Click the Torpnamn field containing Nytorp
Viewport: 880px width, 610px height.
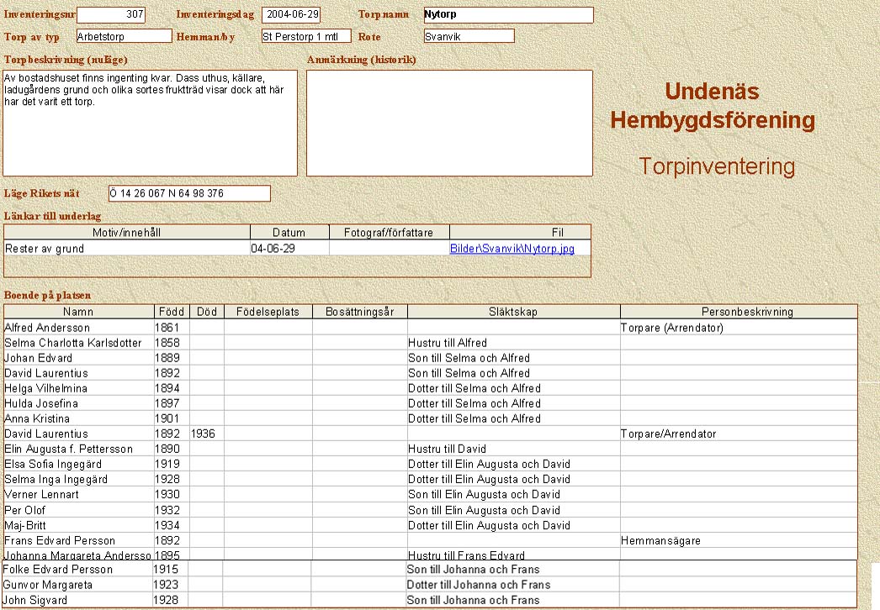point(508,15)
